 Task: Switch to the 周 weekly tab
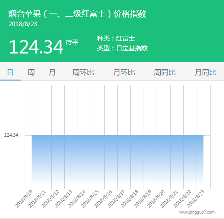click(x=31, y=72)
